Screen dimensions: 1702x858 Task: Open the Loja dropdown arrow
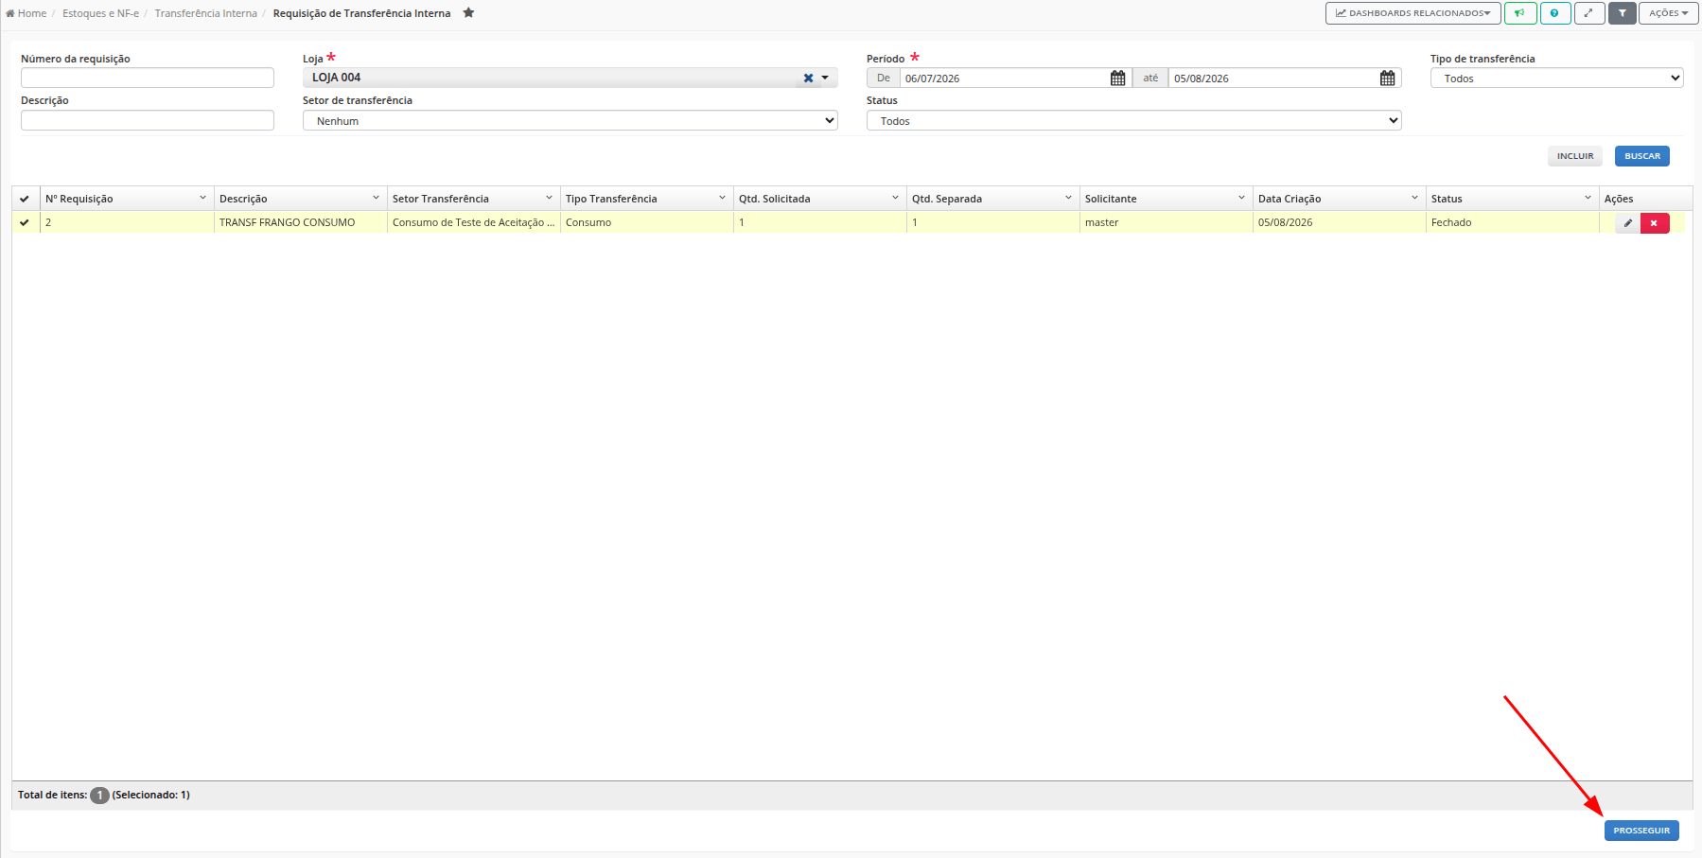point(825,79)
